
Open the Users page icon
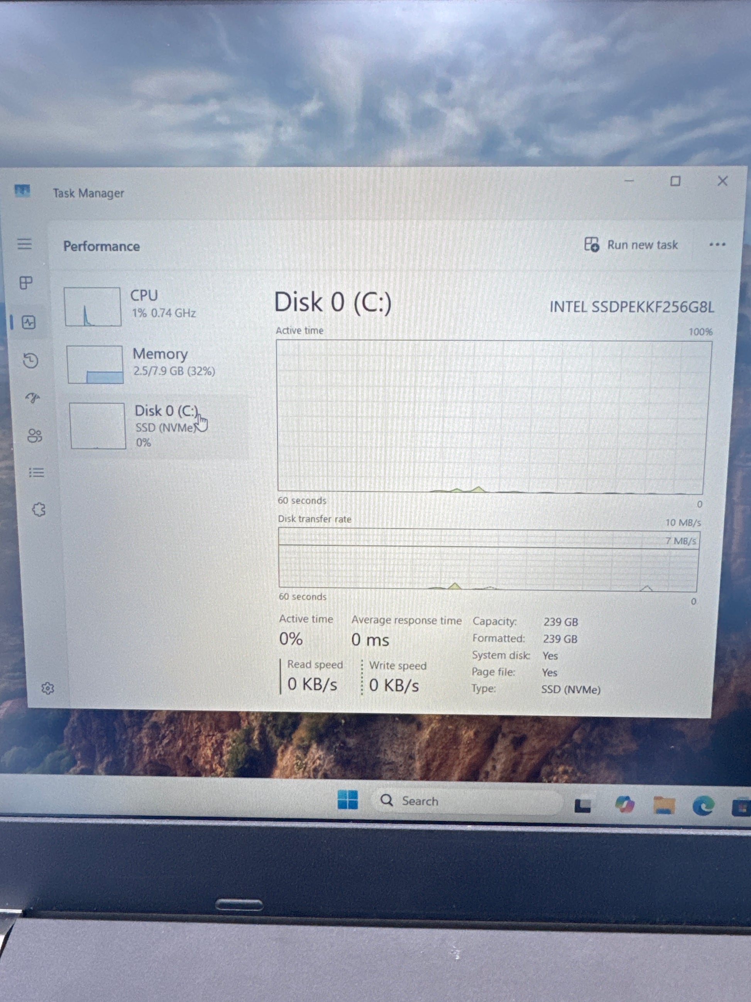(x=34, y=436)
